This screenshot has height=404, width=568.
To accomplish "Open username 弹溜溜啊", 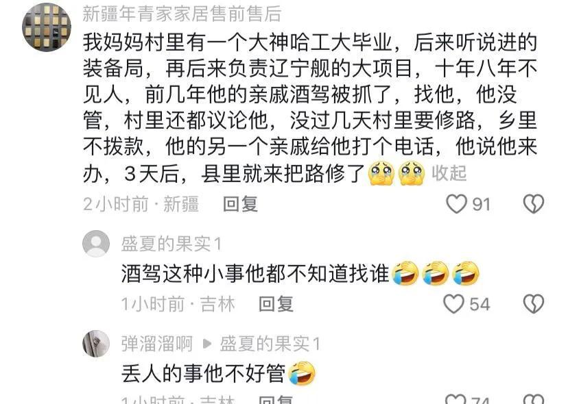I will [x=157, y=344].
